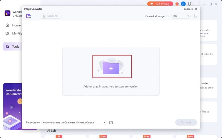Click 'Add or drag images here' text
Viewport: 222px width, 138px height.
pos(111,86)
